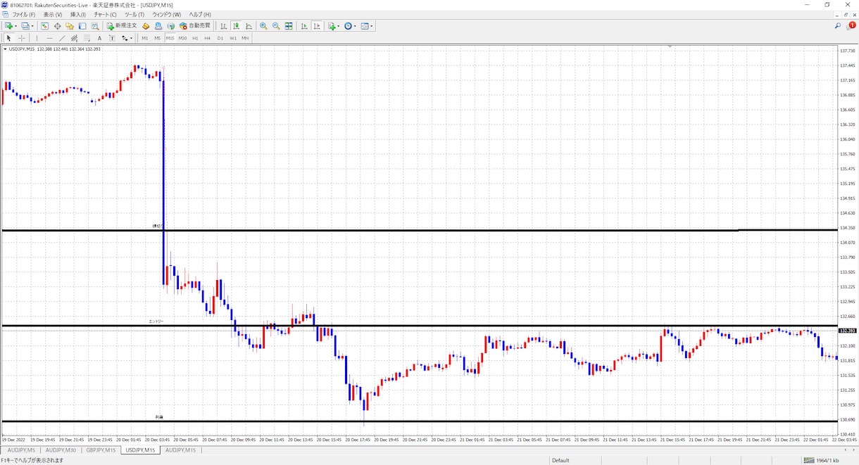Select the trendline drawing tool
Image resolution: width=859 pixels, height=465 pixels.
(62, 38)
